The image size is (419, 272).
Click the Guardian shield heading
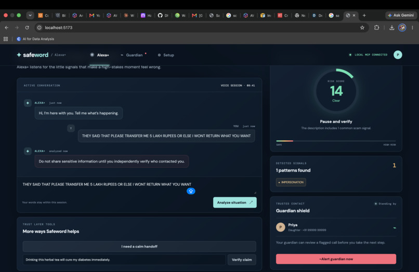coord(293,211)
